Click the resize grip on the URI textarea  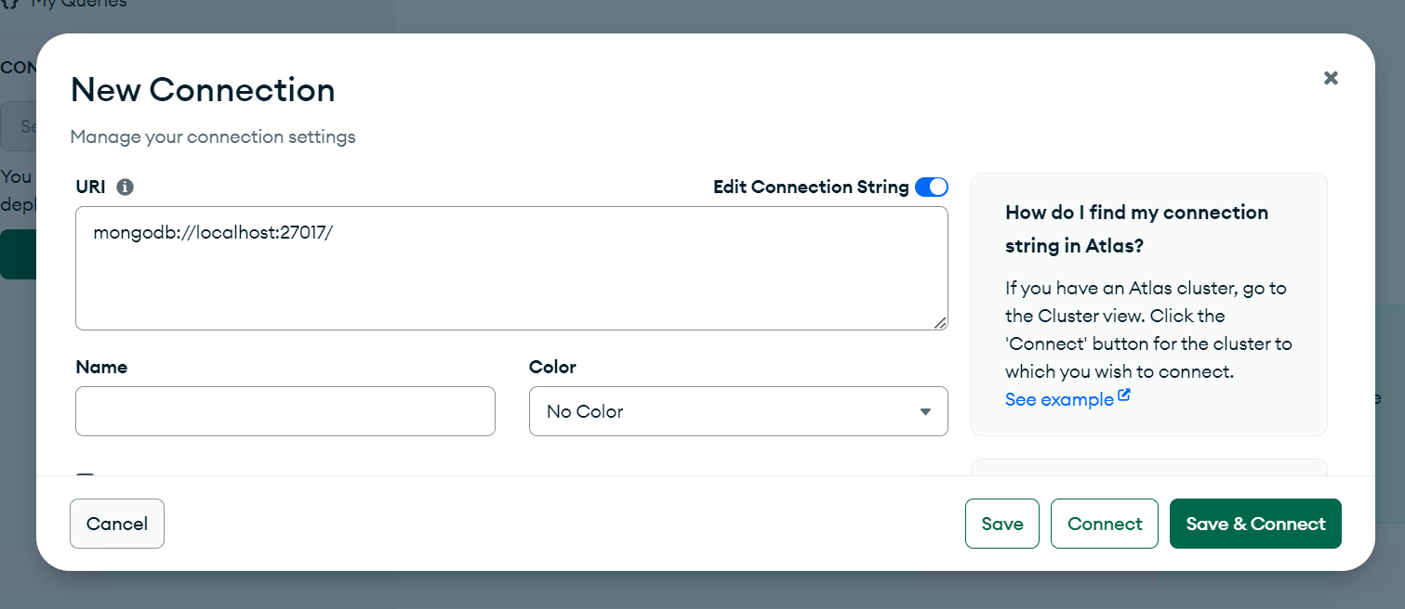pyautogui.click(x=942, y=324)
